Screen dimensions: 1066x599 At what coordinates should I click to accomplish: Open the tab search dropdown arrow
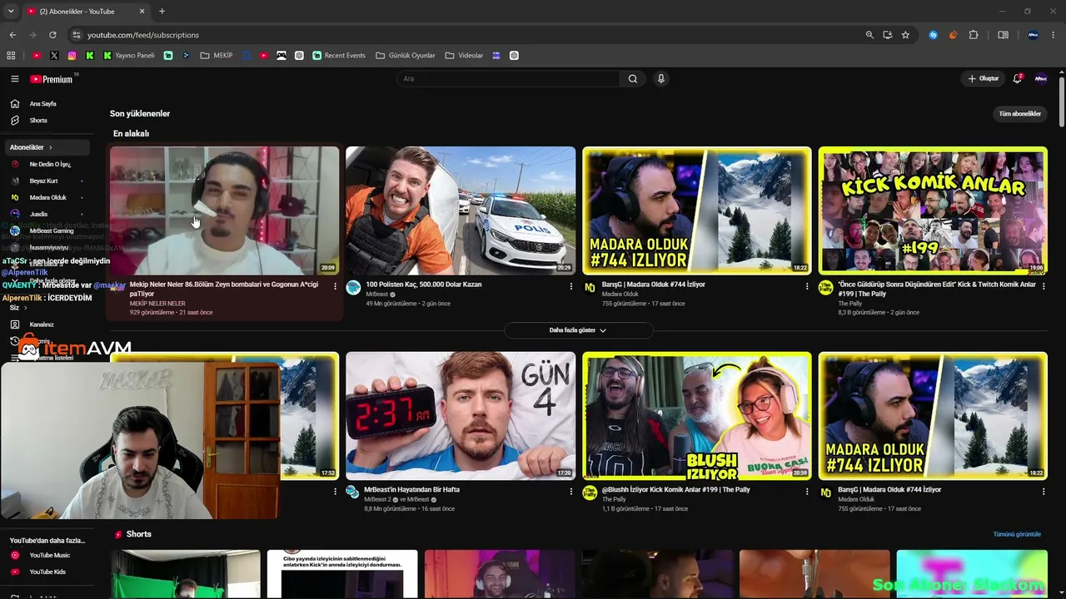coord(11,12)
